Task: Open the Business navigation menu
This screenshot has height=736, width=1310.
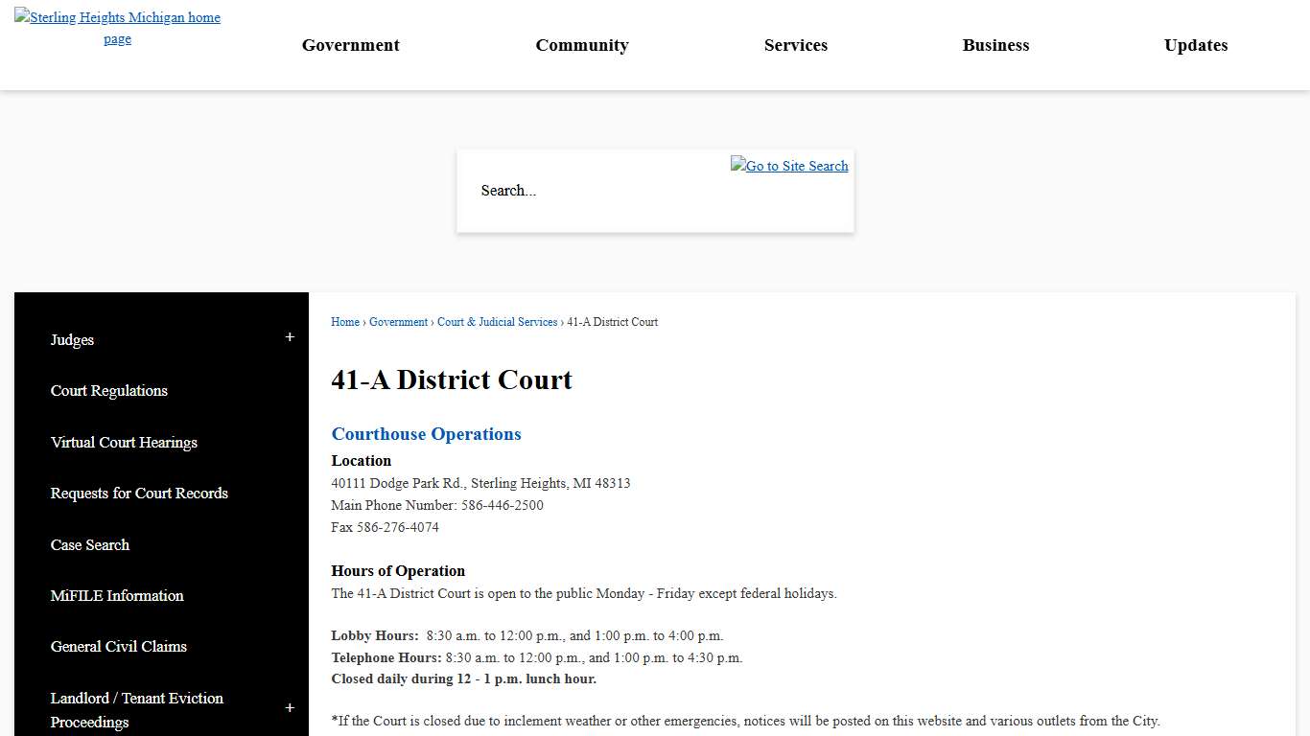Action: pyautogui.click(x=995, y=45)
